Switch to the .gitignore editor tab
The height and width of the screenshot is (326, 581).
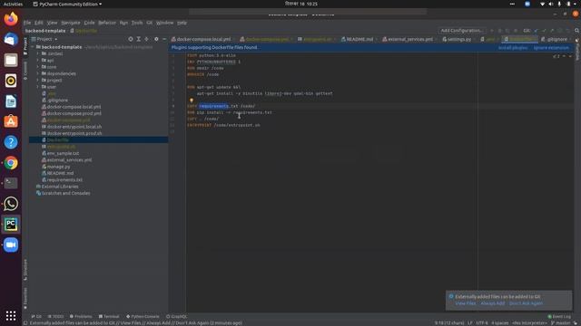coord(556,39)
